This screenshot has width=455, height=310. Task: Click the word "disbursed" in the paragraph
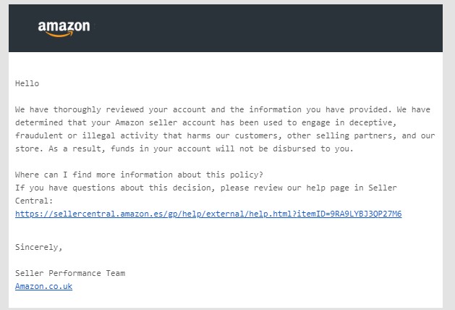tap(294, 148)
